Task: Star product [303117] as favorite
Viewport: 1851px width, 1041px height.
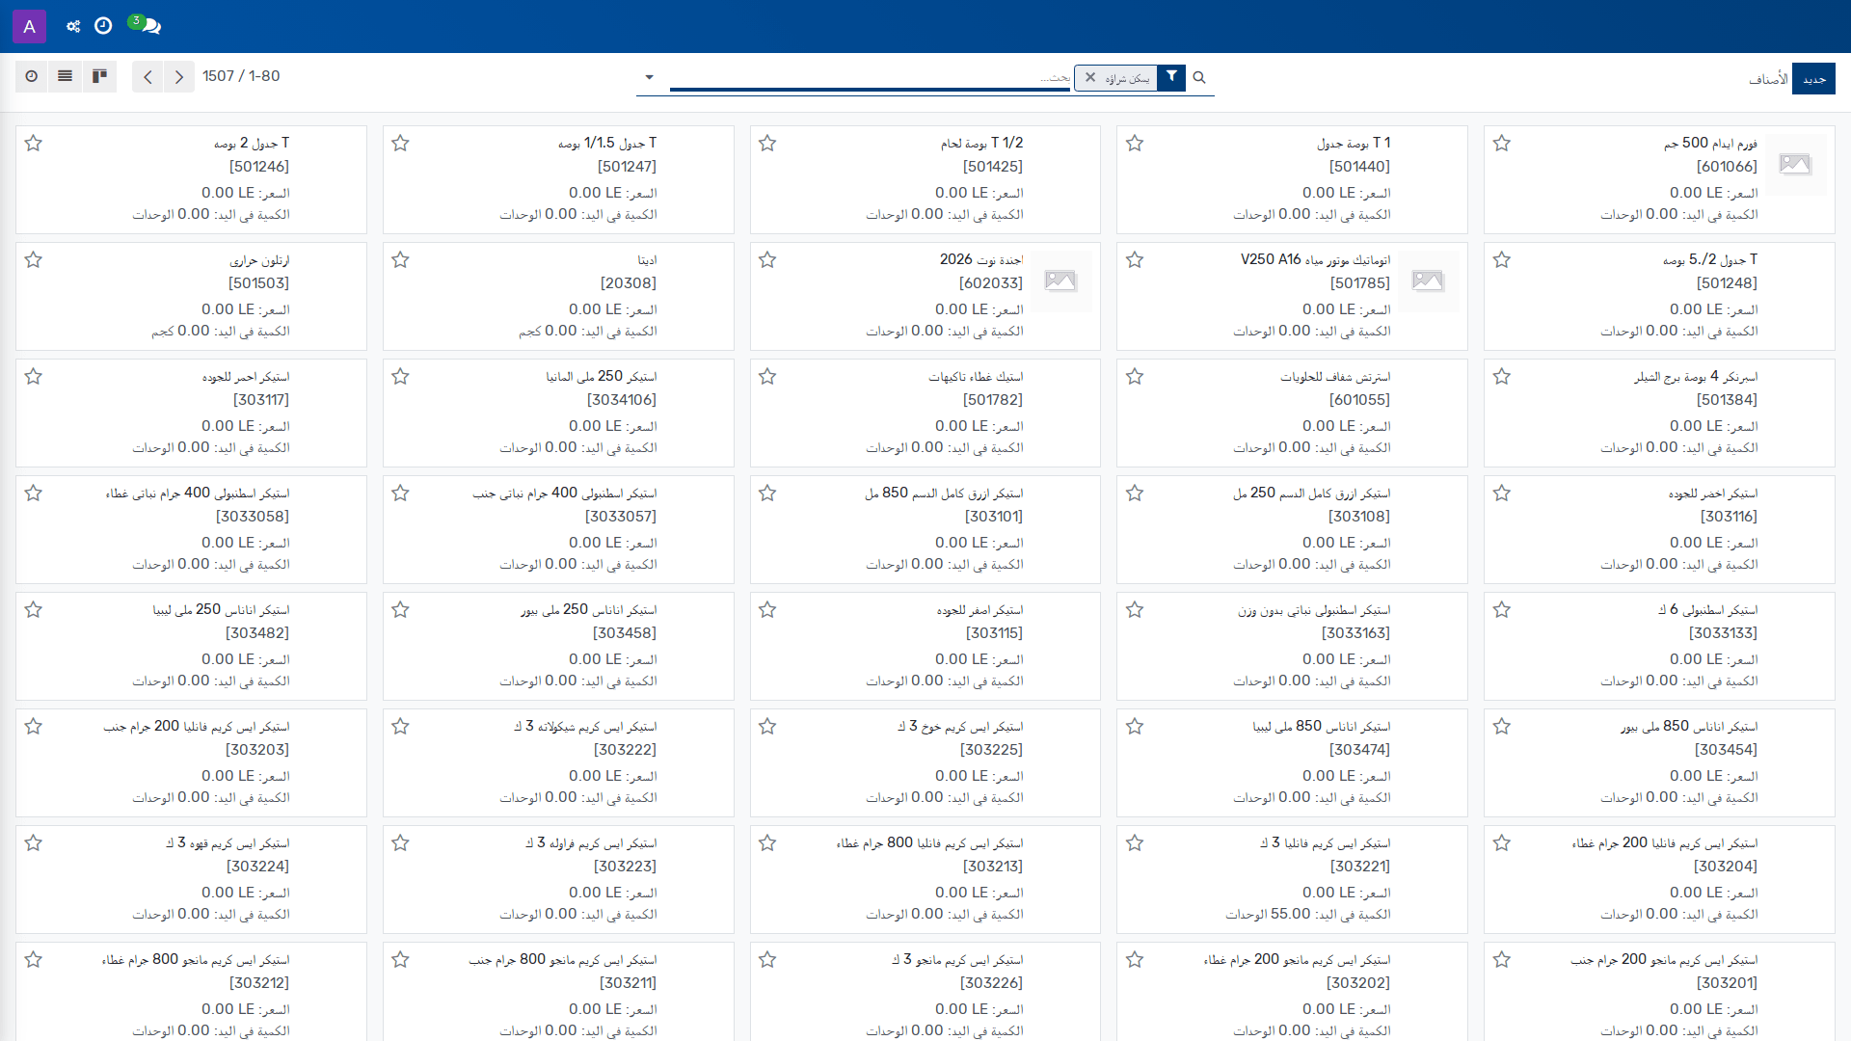Action: point(34,377)
